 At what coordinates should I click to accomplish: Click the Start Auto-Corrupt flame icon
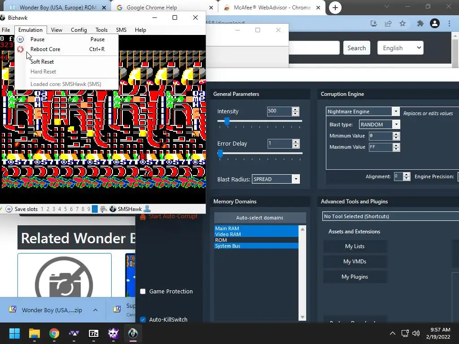tap(143, 216)
